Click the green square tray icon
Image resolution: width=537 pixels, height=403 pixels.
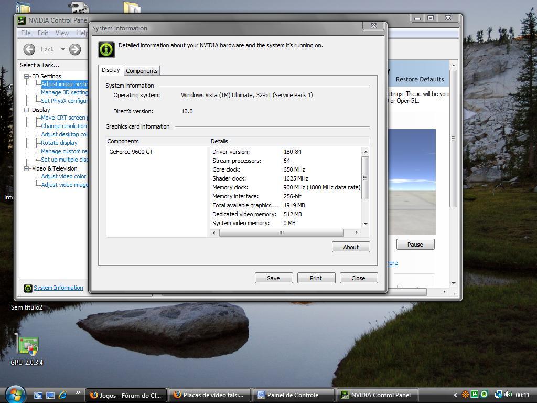coord(475,395)
